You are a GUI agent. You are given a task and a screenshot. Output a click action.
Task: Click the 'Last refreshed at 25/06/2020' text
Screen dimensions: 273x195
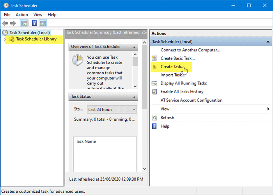pos(106,179)
